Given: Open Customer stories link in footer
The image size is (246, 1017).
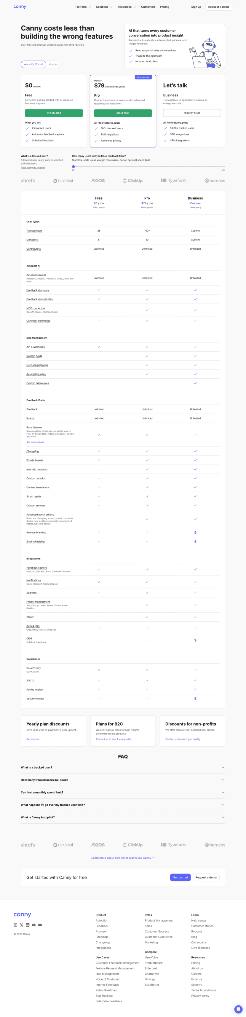Looking at the screenshot, I should (x=202, y=926).
